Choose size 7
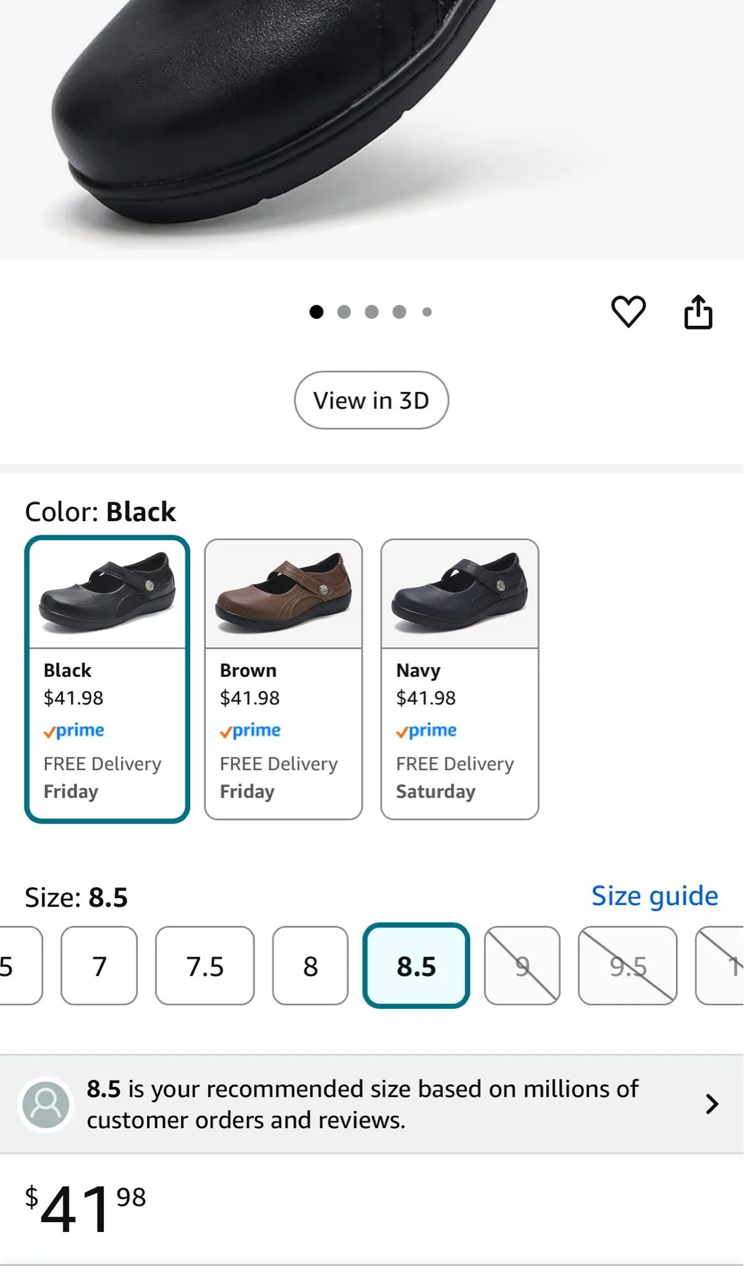 (x=99, y=966)
